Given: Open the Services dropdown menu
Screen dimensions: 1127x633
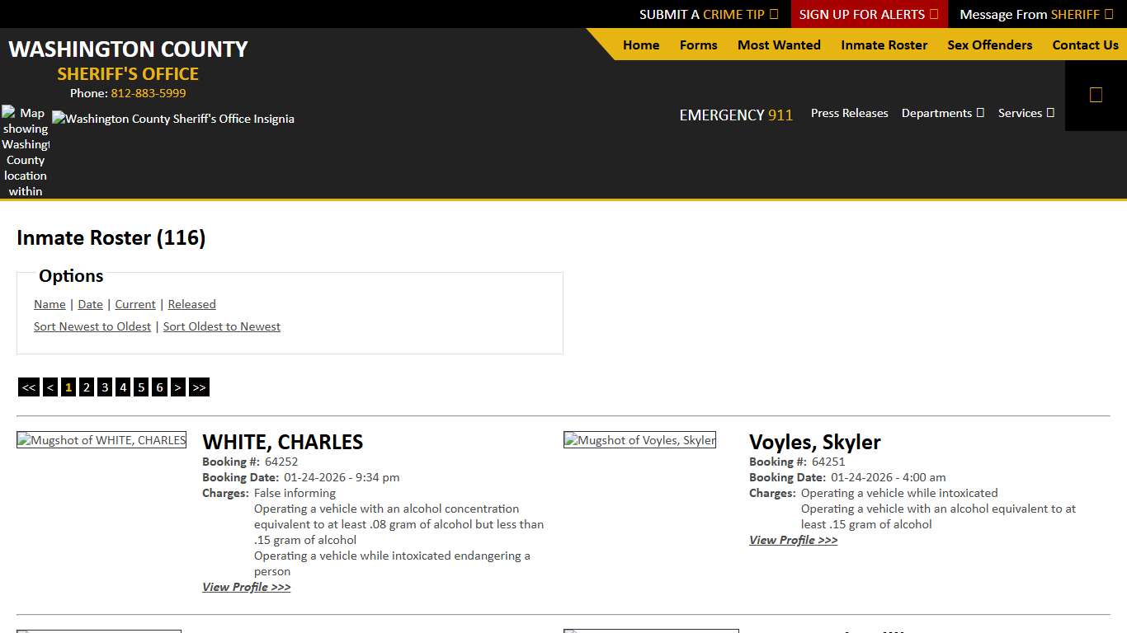Looking at the screenshot, I should pyautogui.click(x=1026, y=113).
